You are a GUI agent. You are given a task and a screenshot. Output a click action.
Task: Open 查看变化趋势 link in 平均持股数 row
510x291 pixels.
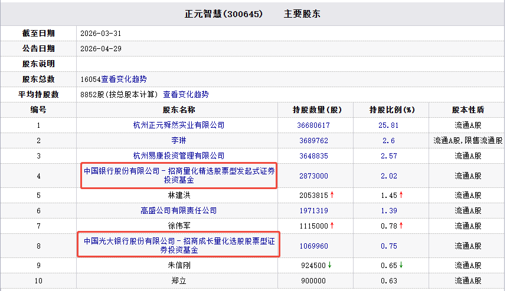[x=186, y=94]
